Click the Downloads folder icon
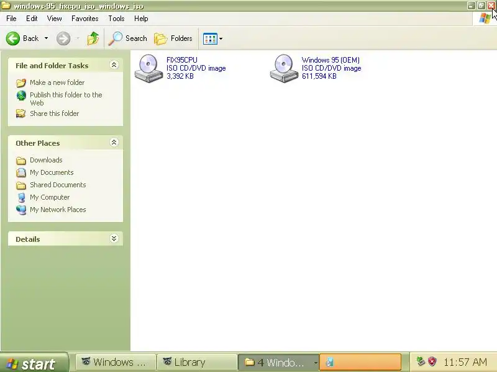This screenshot has height=372, width=497. click(x=21, y=161)
